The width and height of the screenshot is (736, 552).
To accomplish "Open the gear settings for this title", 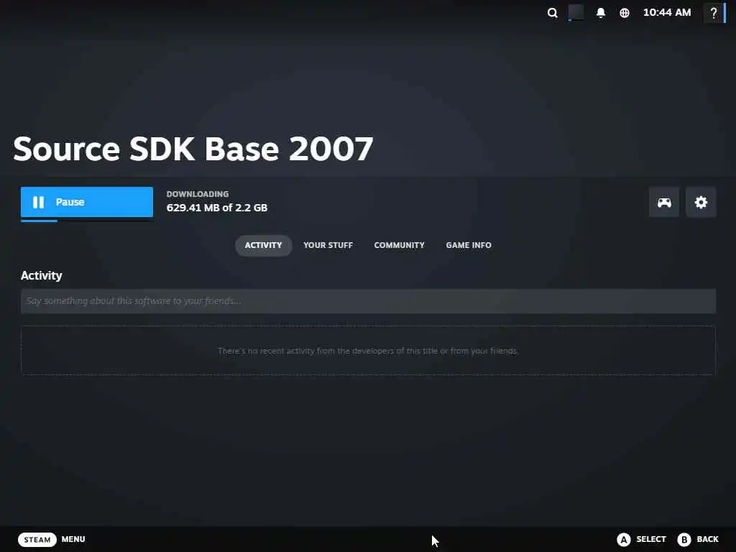I will click(x=701, y=202).
